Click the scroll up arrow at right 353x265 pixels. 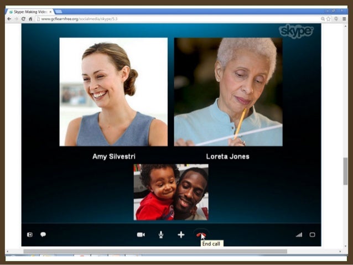click(x=345, y=26)
